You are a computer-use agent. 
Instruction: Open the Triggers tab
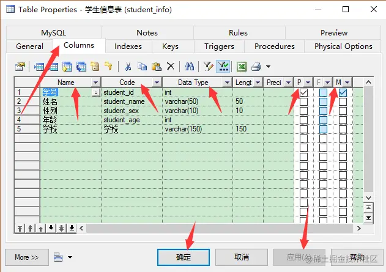[219, 46]
